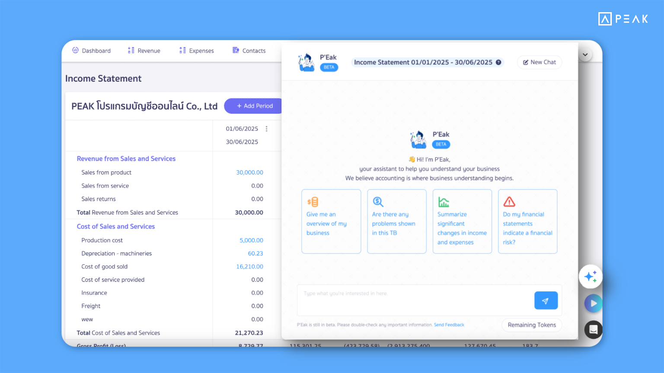Click the 'Freight' row label
This screenshot has height=373, width=664.
click(x=91, y=306)
